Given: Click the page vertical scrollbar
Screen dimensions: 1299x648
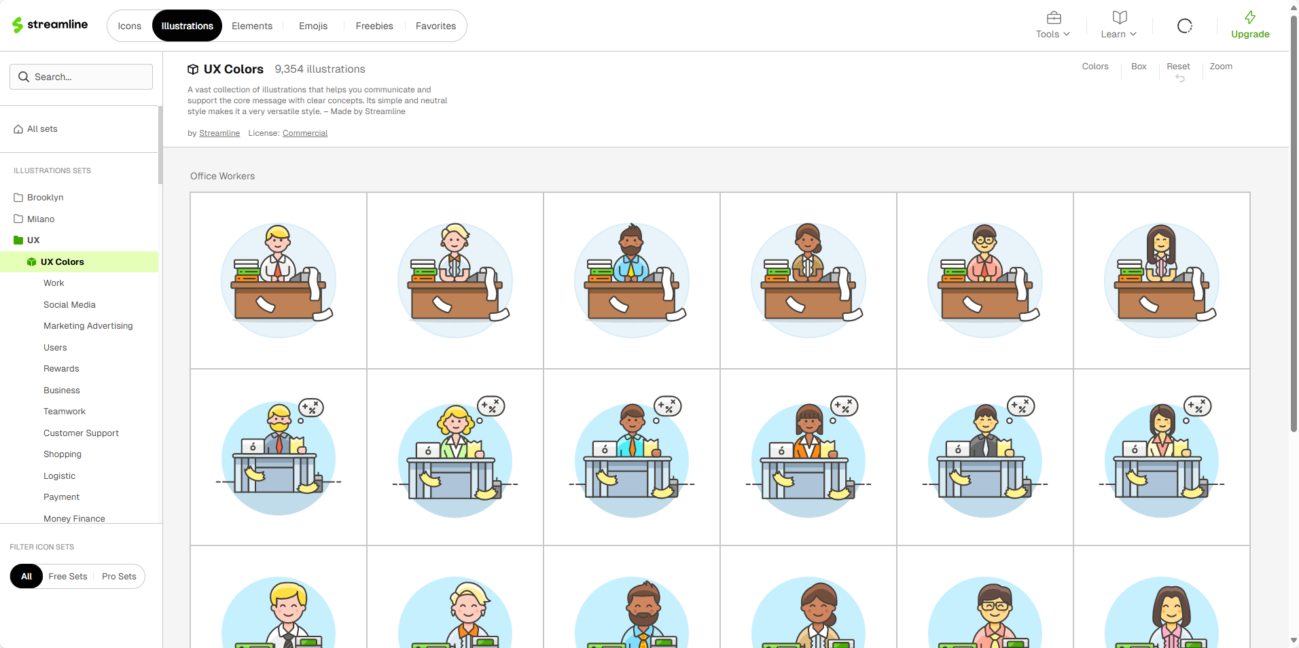Looking at the screenshot, I should click(x=1294, y=224).
